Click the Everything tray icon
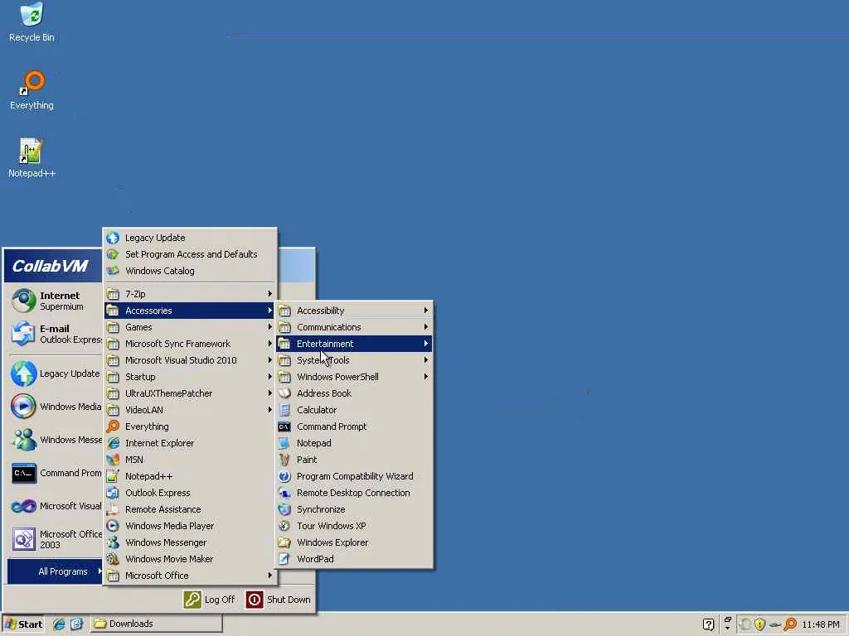This screenshot has width=849, height=636. [x=790, y=624]
